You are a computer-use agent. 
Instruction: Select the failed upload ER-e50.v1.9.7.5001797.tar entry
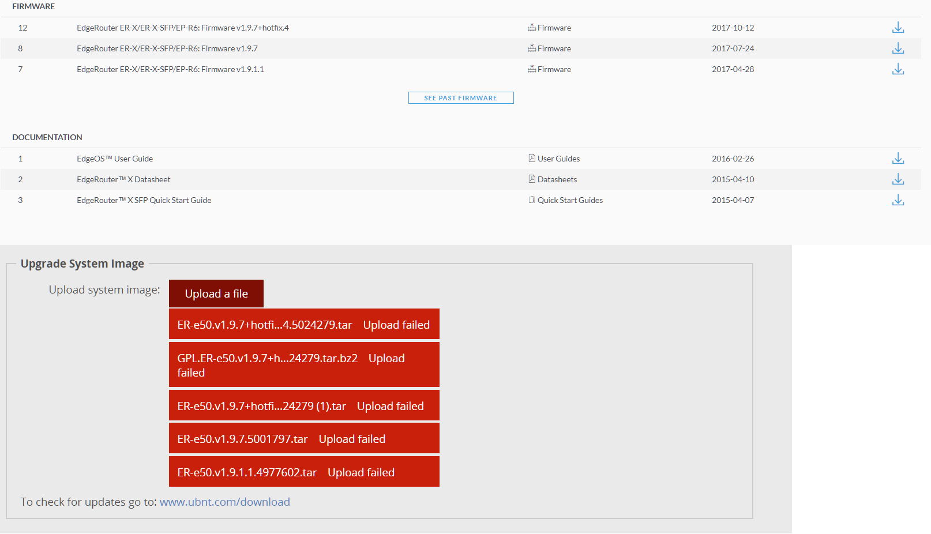pos(304,438)
